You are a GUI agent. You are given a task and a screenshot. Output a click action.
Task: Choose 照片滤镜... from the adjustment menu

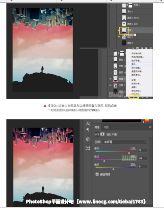point(139,68)
